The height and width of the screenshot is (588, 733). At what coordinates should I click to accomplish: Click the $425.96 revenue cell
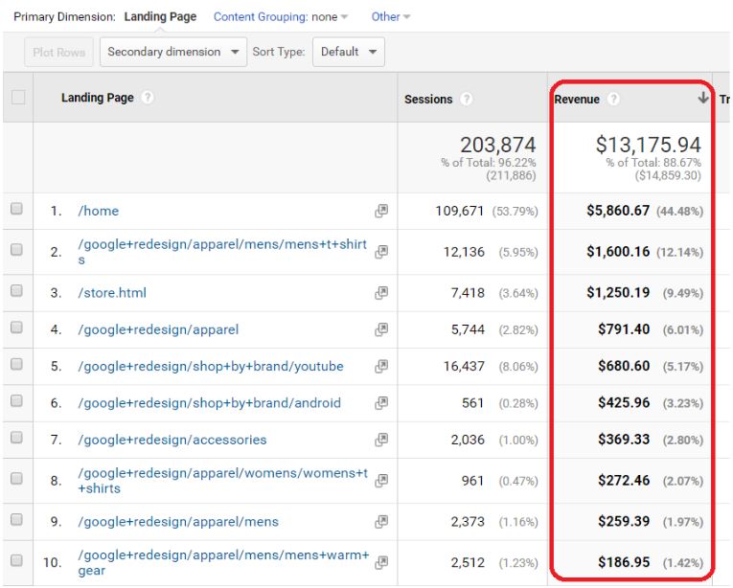click(624, 403)
